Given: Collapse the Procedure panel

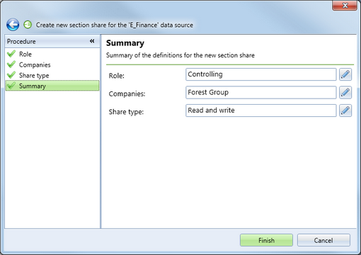Looking at the screenshot, I should 92,41.
